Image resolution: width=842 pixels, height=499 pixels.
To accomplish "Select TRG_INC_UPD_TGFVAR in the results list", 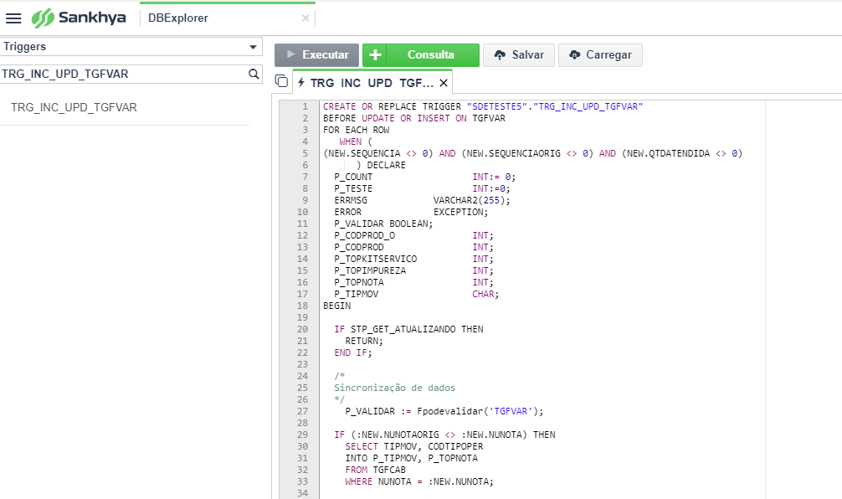I will [x=74, y=107].
